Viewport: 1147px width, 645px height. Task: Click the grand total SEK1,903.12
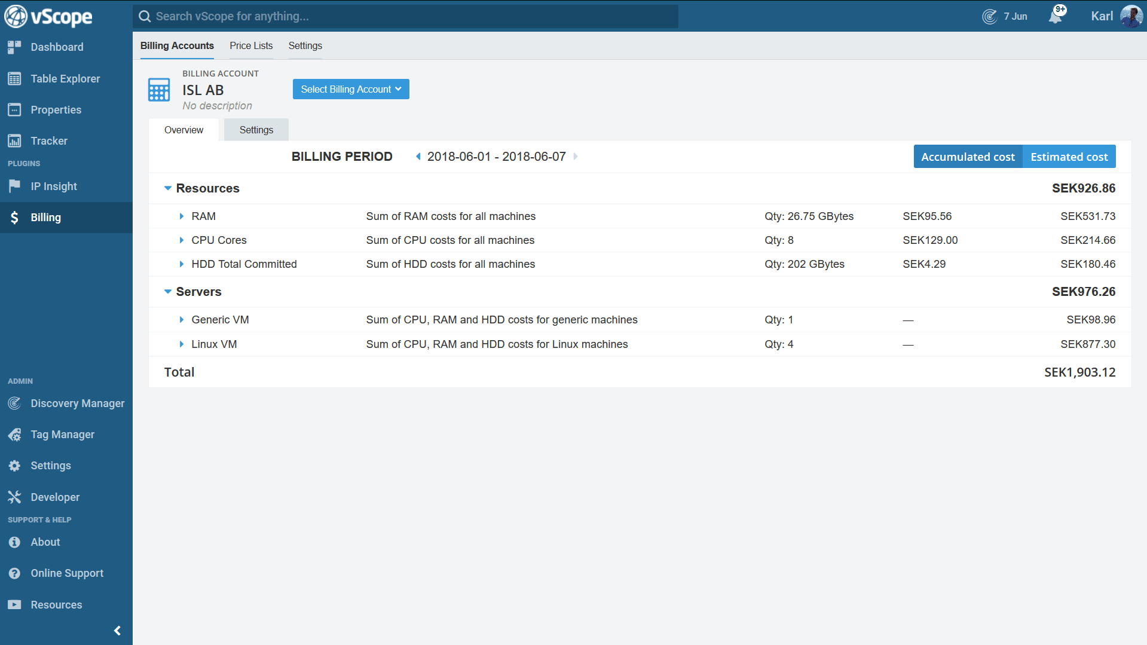pyautogui.click(x=1080, y=372)
